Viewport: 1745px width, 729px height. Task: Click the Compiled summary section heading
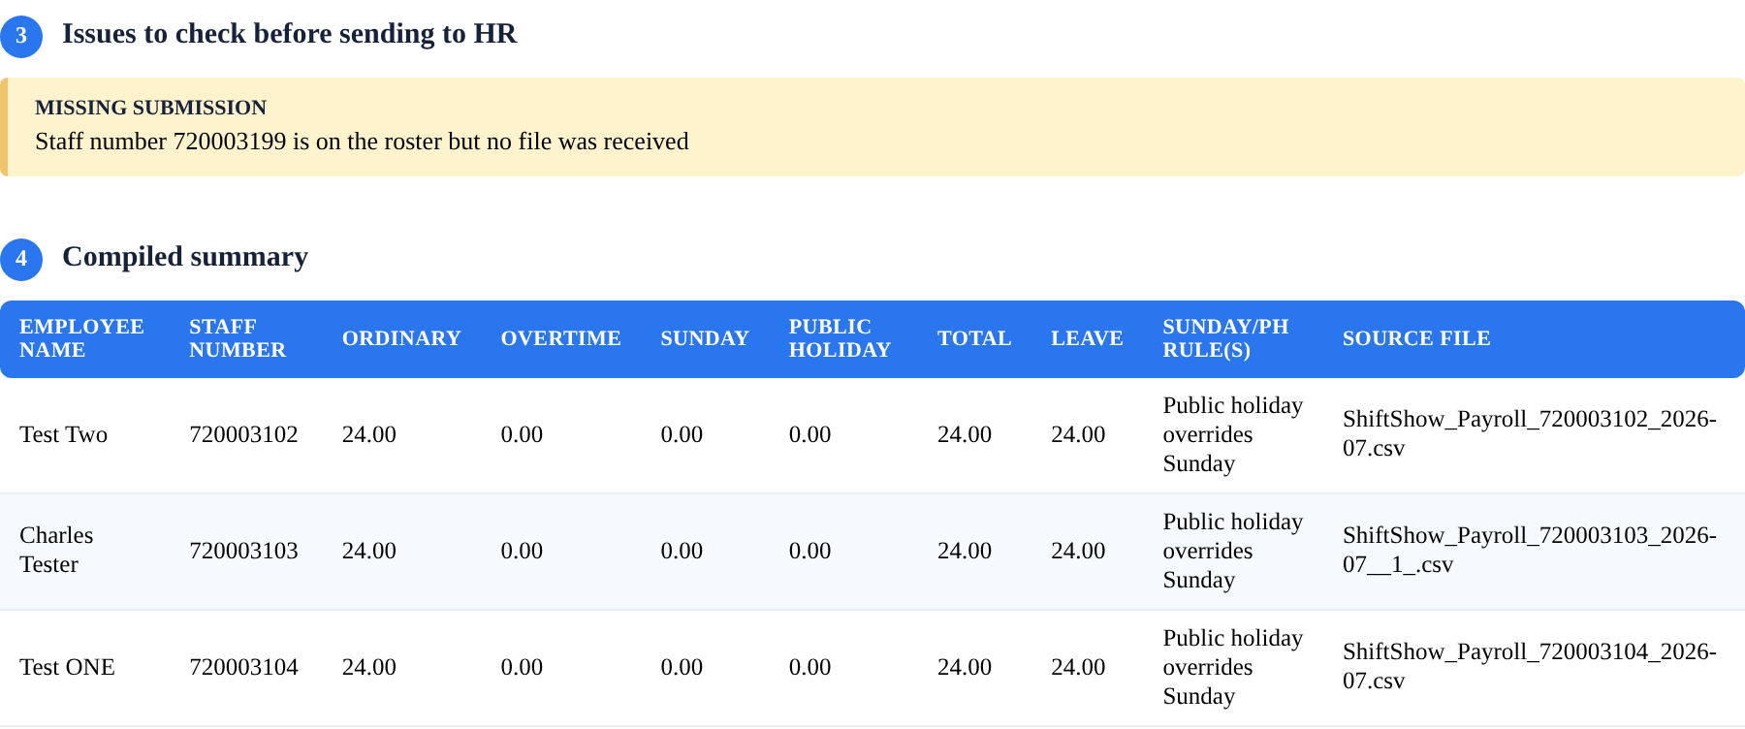point(185,257)
